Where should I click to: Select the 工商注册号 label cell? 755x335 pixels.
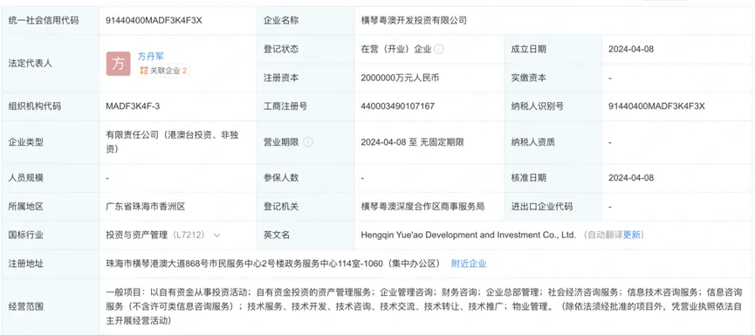coord(305,106)
